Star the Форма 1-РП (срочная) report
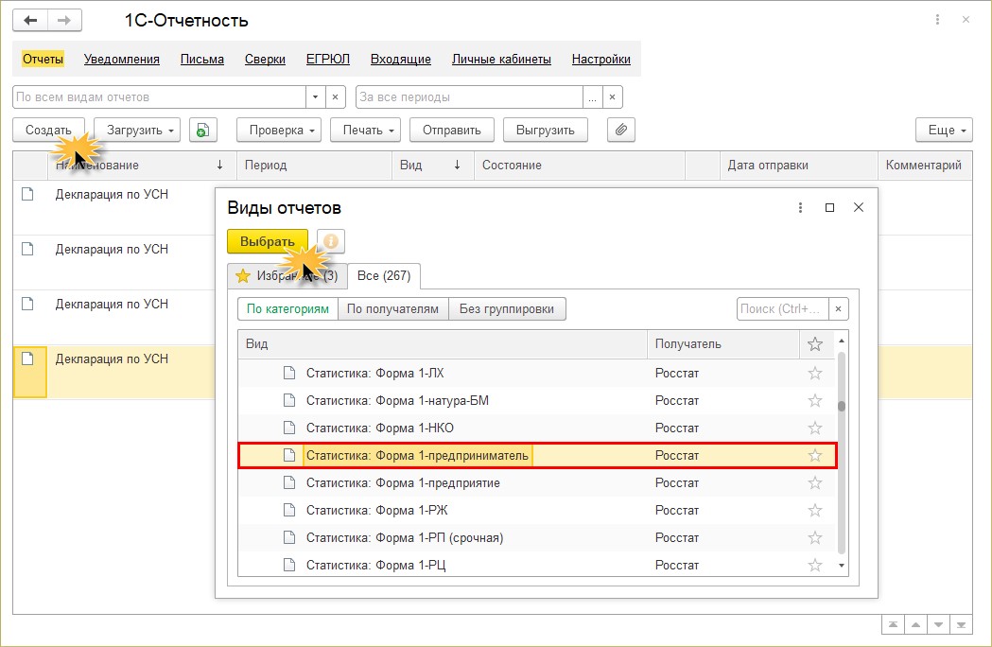992x647 pixels. (x=815, y=537)
